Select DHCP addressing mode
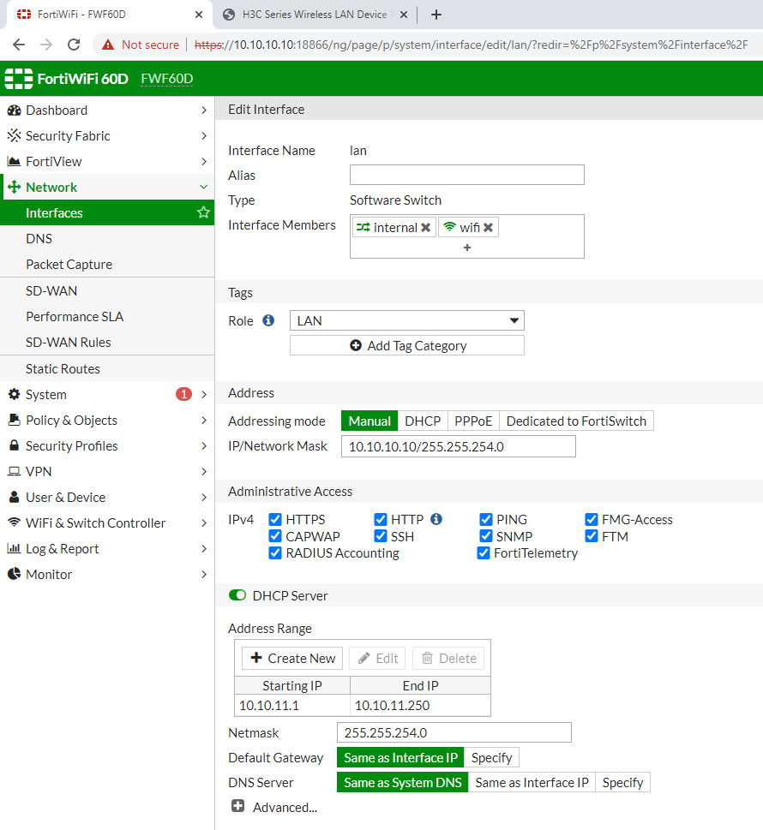The width and height of the screenshot is (763, 830). coord(422,421)
